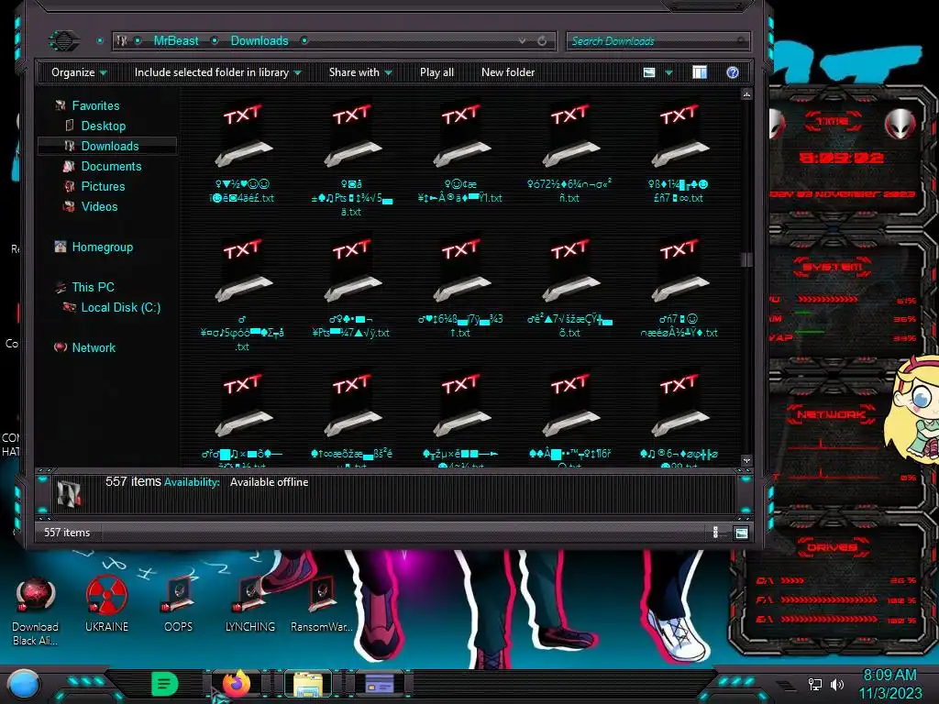939x704 pixels.
Task: Select This PC in the navigation pane
Action: (x=93, y=287)
